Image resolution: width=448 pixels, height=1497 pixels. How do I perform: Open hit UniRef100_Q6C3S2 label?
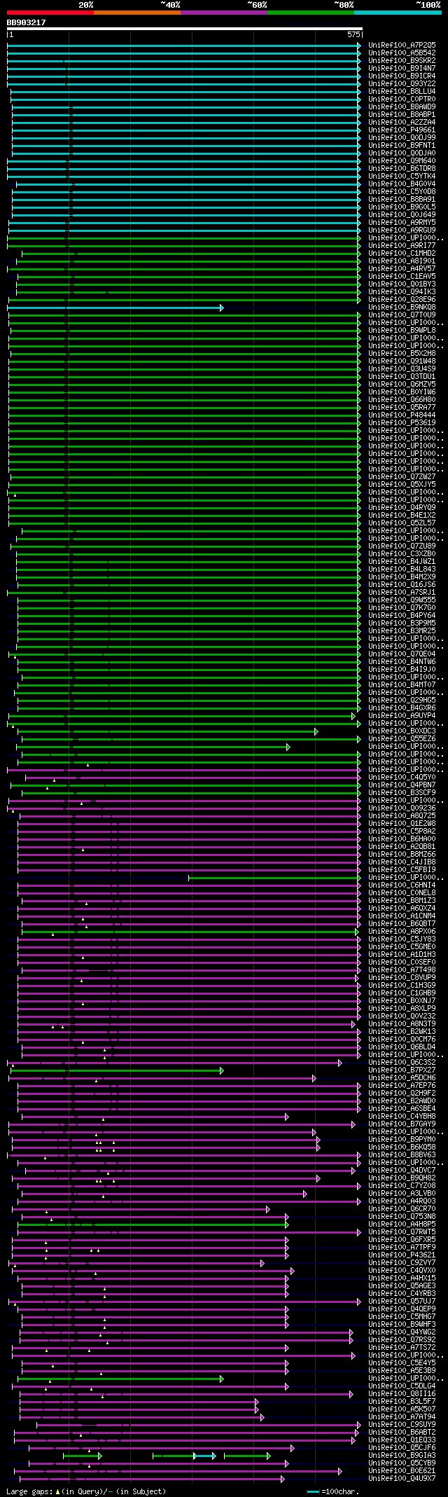tap(402, 1063)
